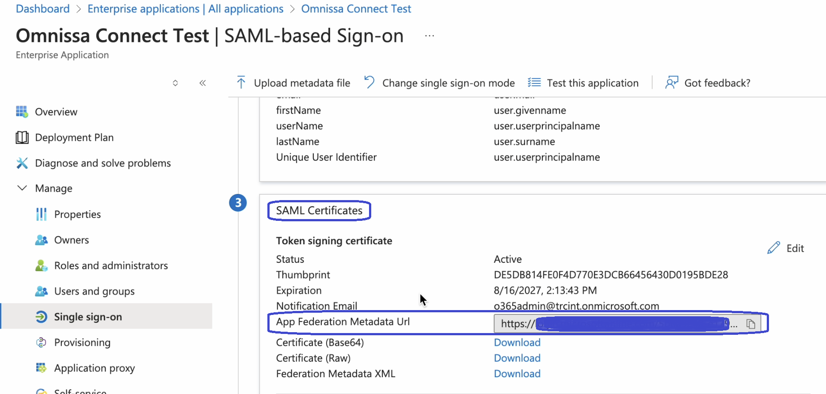The image size is (826, 394).
Task: Select Properties under Manage
Action: [77, 214]
